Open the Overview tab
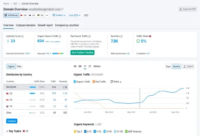Viewport: 200px width, 136px height. pyautogui.click(x=8, y=25)
